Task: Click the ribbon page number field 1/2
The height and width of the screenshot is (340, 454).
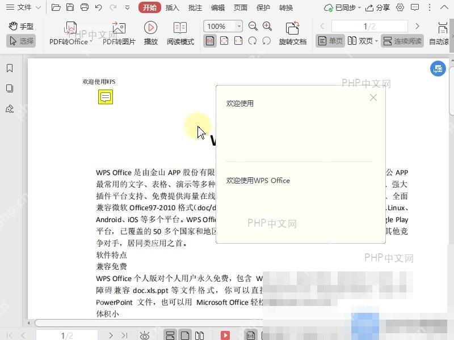Action: (369, 26)
